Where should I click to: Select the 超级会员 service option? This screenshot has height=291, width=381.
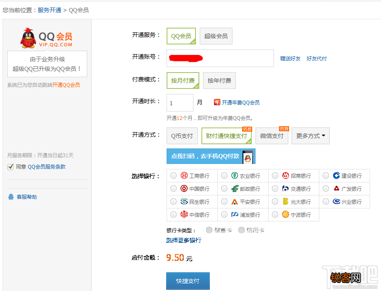pos(216,36)
